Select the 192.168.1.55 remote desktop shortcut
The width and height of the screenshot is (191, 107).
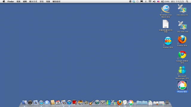(182, 10)
